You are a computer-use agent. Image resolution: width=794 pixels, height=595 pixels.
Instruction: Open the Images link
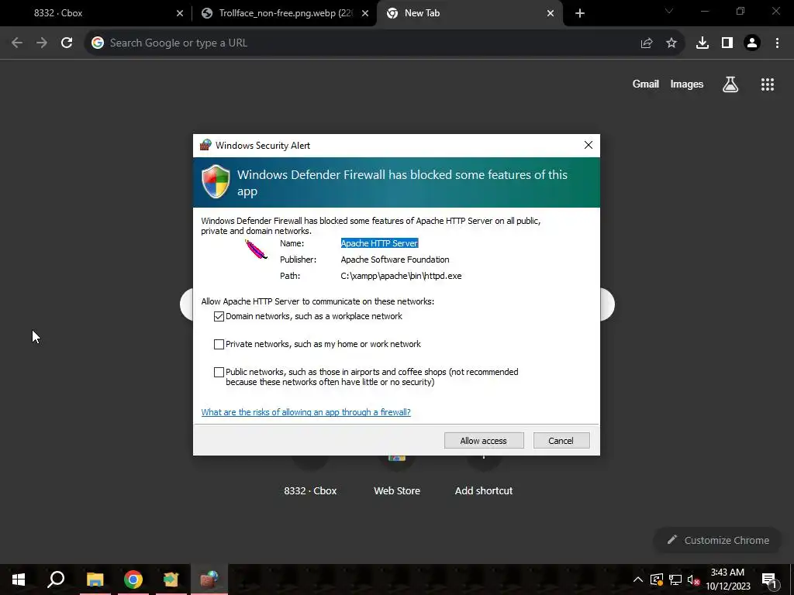(x=687, y=84)
